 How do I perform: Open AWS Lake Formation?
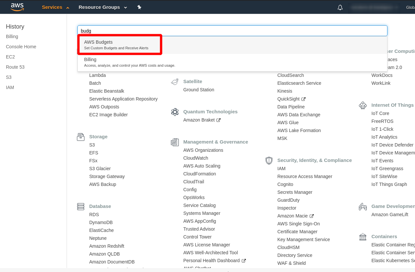tap(299, 130)
